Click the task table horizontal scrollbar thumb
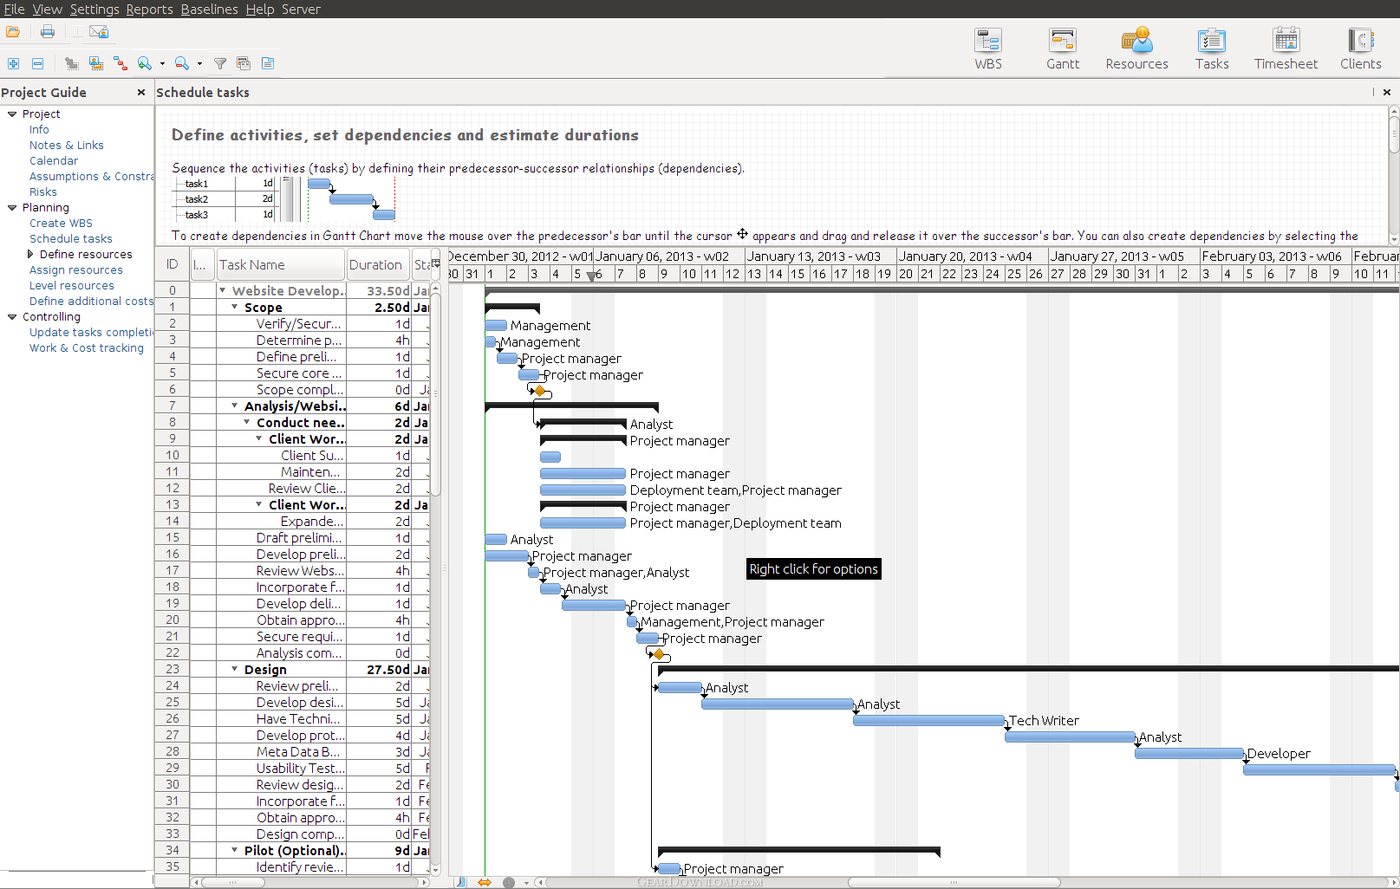Screen dimensions: 1400x889 (x=232, y=882)
